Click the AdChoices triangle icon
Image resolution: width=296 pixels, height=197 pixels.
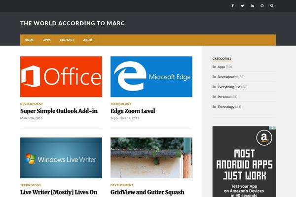(271, 128)
